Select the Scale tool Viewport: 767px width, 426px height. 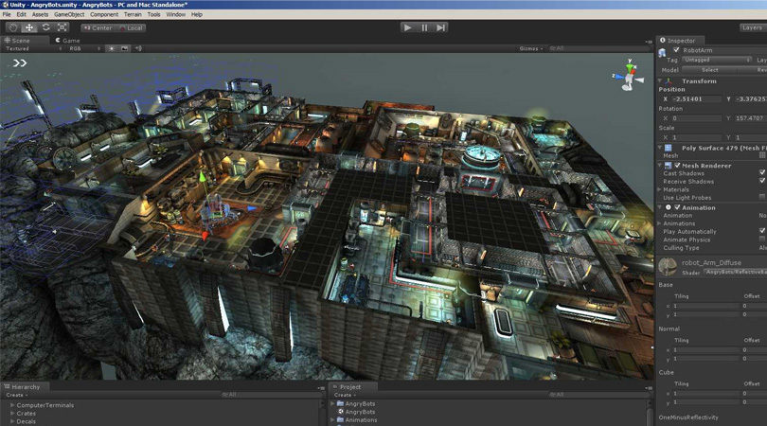pyautogui.click(x=62, y=27)
